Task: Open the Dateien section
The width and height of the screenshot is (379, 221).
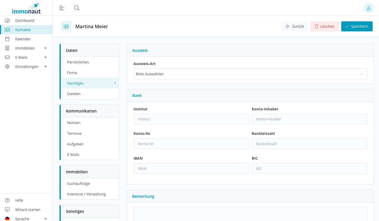Action: click(x=74, y=94)
